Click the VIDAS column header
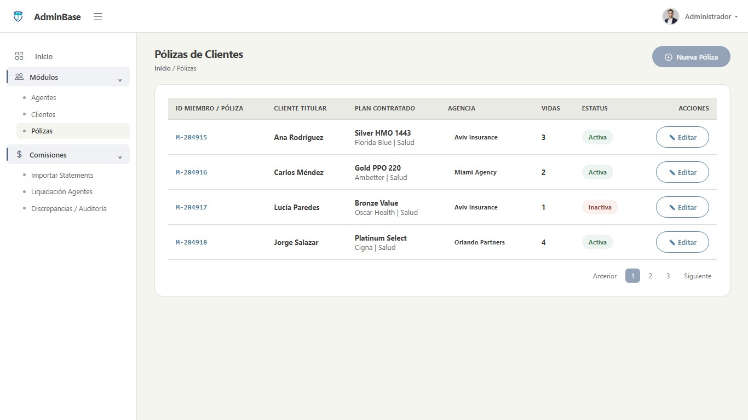The height and width of the screenshot is (420, 748). coord(551,108)
